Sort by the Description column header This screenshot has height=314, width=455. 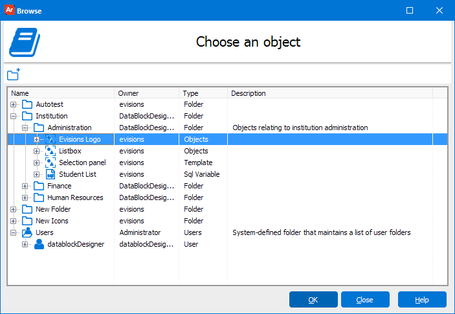[x=330, y=93]
